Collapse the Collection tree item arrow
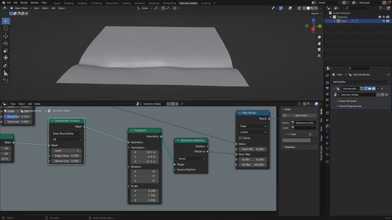The width and height of the screenshot is (392, 220). [330, 17]
